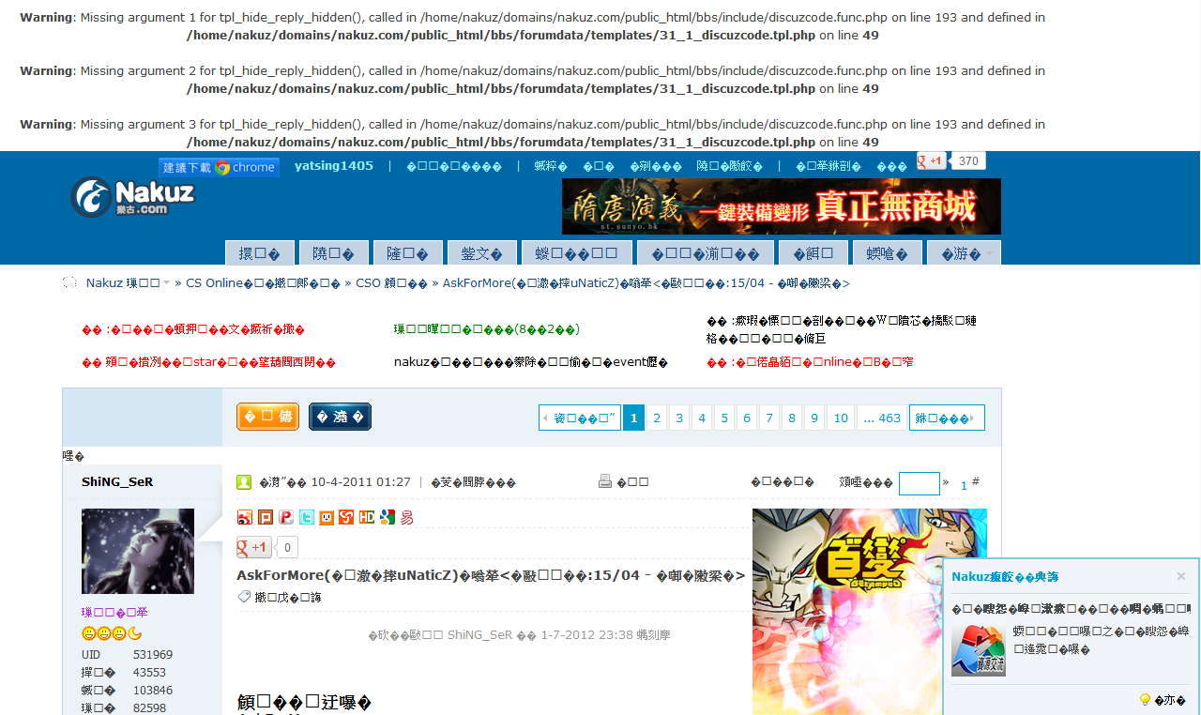Viewport: 1201px width, 715px height.
Task: Click the smiley rank icons under avatar
Action: tap(112, 633)
